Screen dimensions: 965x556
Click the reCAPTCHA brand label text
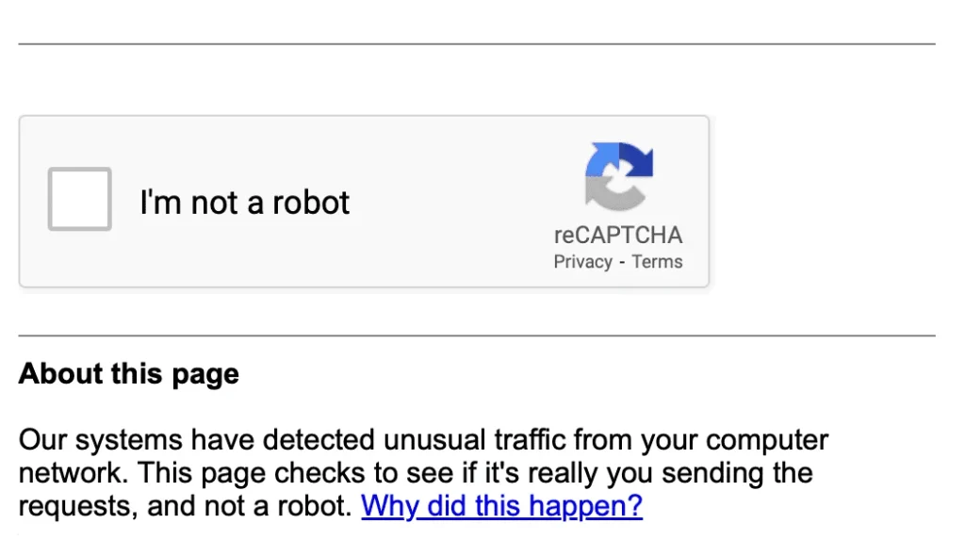coord(619,235)
